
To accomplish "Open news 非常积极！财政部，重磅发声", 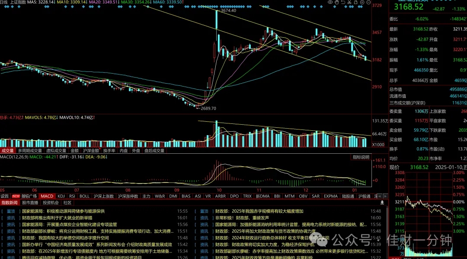I will [x=242, y=218].
